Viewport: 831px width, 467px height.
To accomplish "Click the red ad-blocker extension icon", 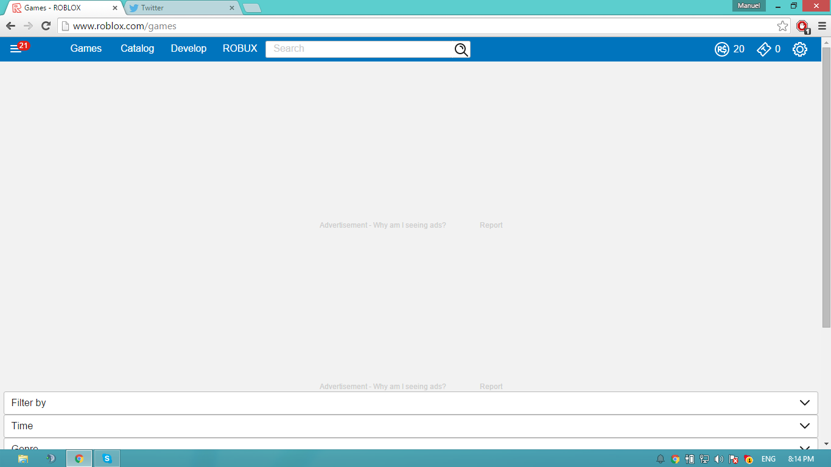I will 803,26.
